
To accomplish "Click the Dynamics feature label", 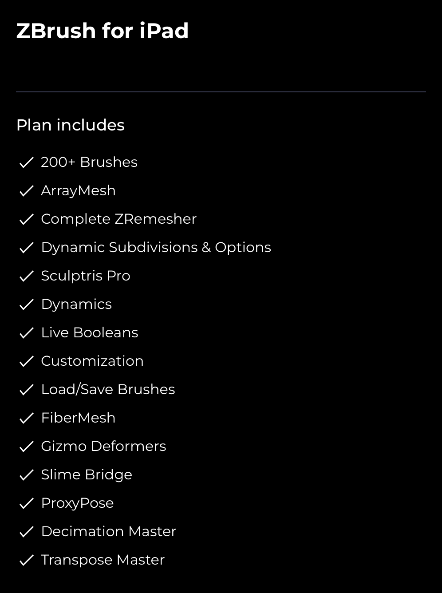I will tap(76, 304).
